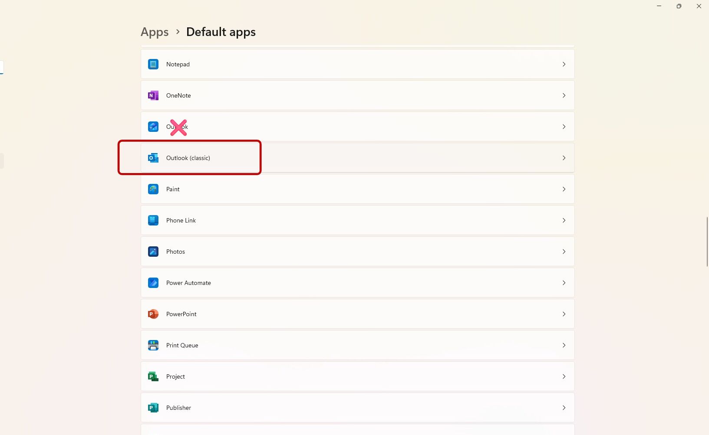This screenshot has height=435, width=709.
Task: Select the Print Queue label text
Action: click(x=182, y=345)
